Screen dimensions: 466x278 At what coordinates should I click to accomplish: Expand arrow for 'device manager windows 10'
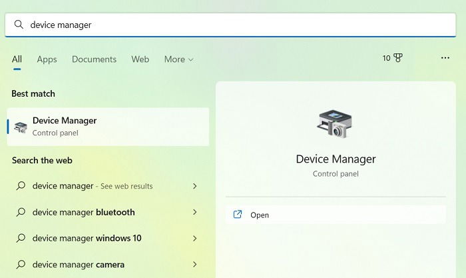[x=194, y=238]
